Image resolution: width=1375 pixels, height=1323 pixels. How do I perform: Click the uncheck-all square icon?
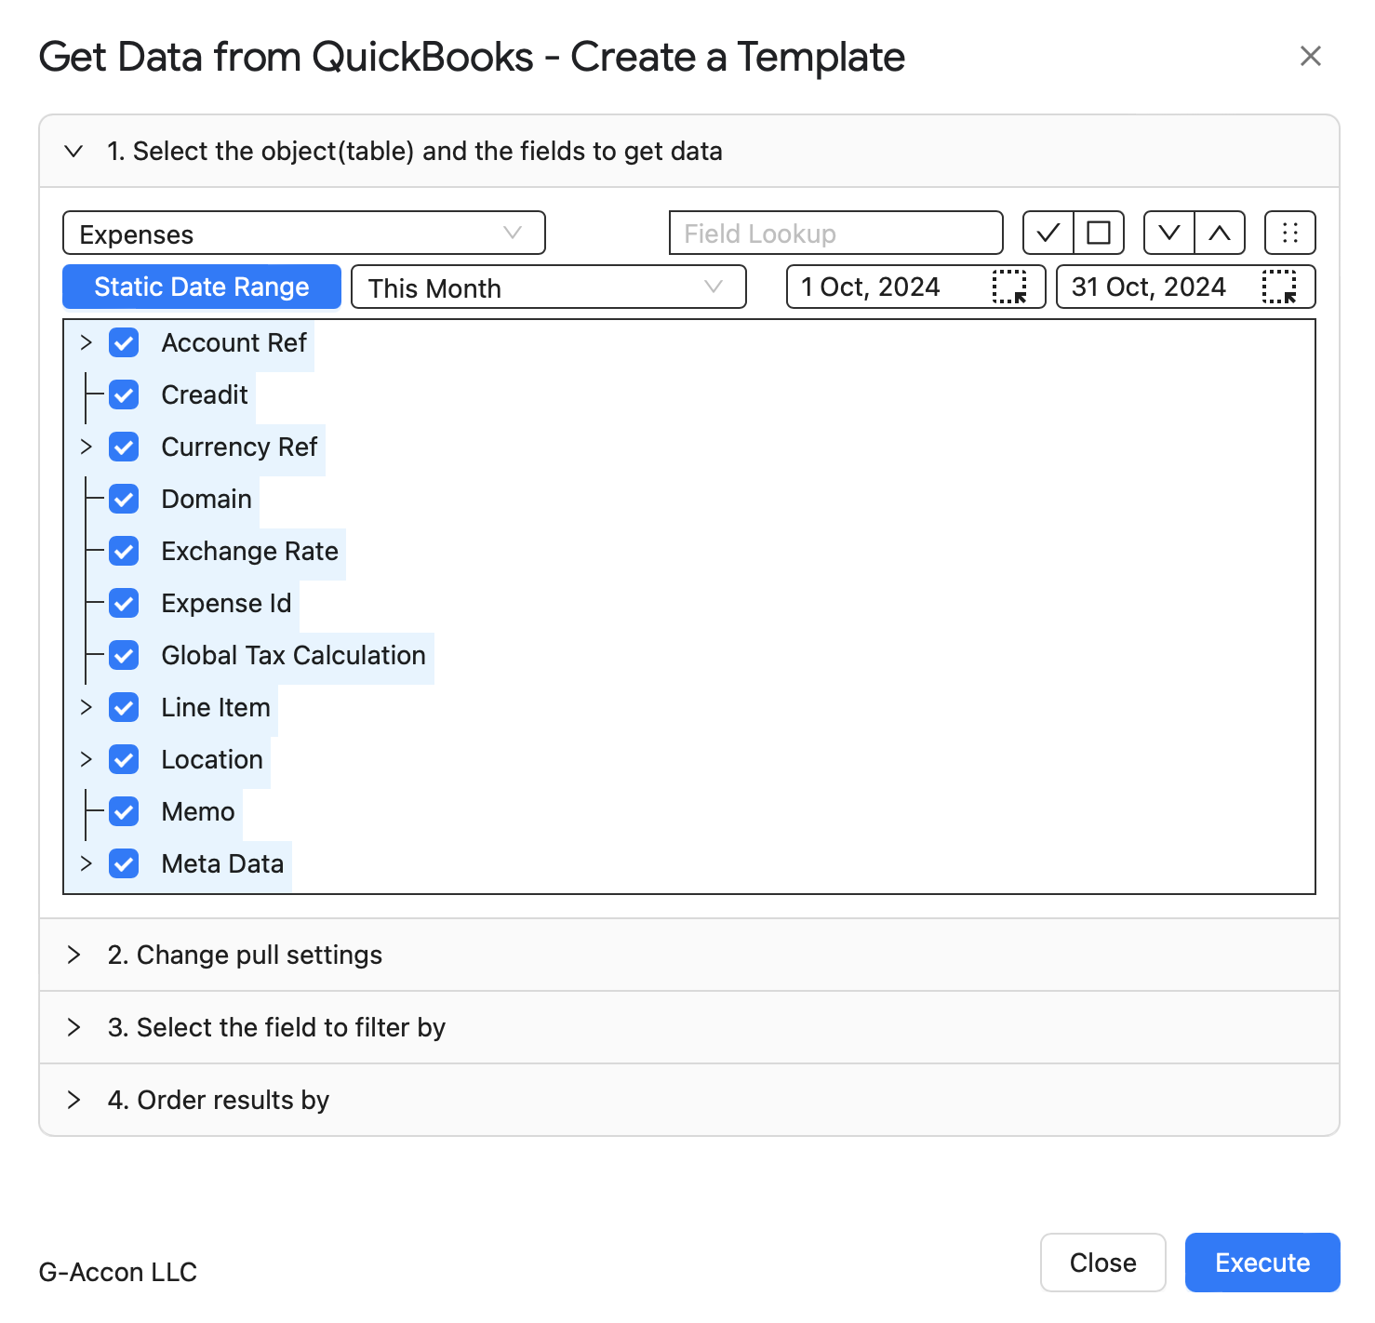[x=1099, y=233]
